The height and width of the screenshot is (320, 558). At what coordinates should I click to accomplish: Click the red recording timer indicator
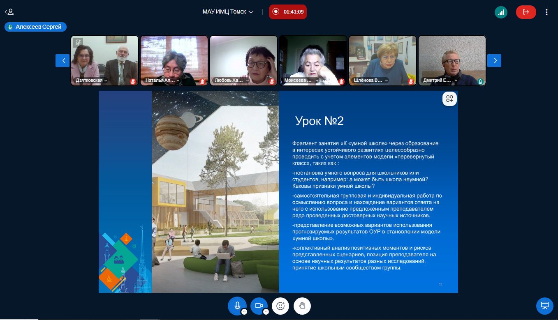288,12
